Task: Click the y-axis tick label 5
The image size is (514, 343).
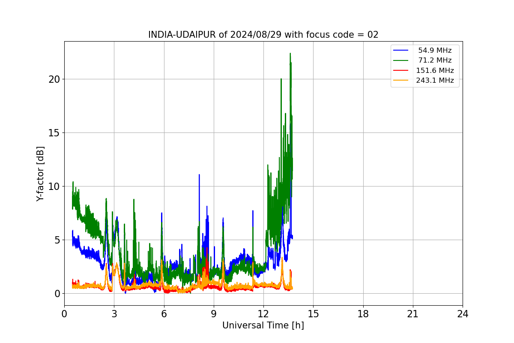Action: click(x=57, y=240)
